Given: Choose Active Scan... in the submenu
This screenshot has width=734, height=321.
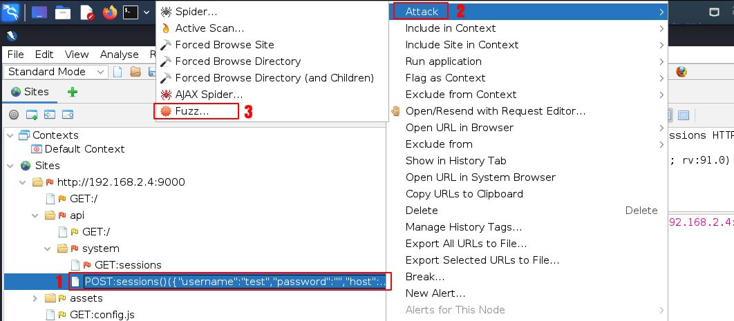Looking at the screenshot, I should (209, 28).
